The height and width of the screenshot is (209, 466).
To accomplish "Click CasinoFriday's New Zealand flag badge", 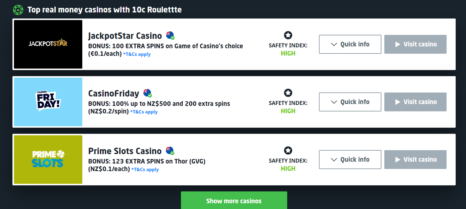I will click(147, 93).
